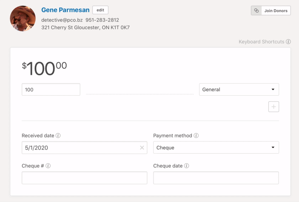This screenshot has height=202, width=299.
Task: Click the info icon beside Keyboard Shortcuts
Action: pos(288,42)
